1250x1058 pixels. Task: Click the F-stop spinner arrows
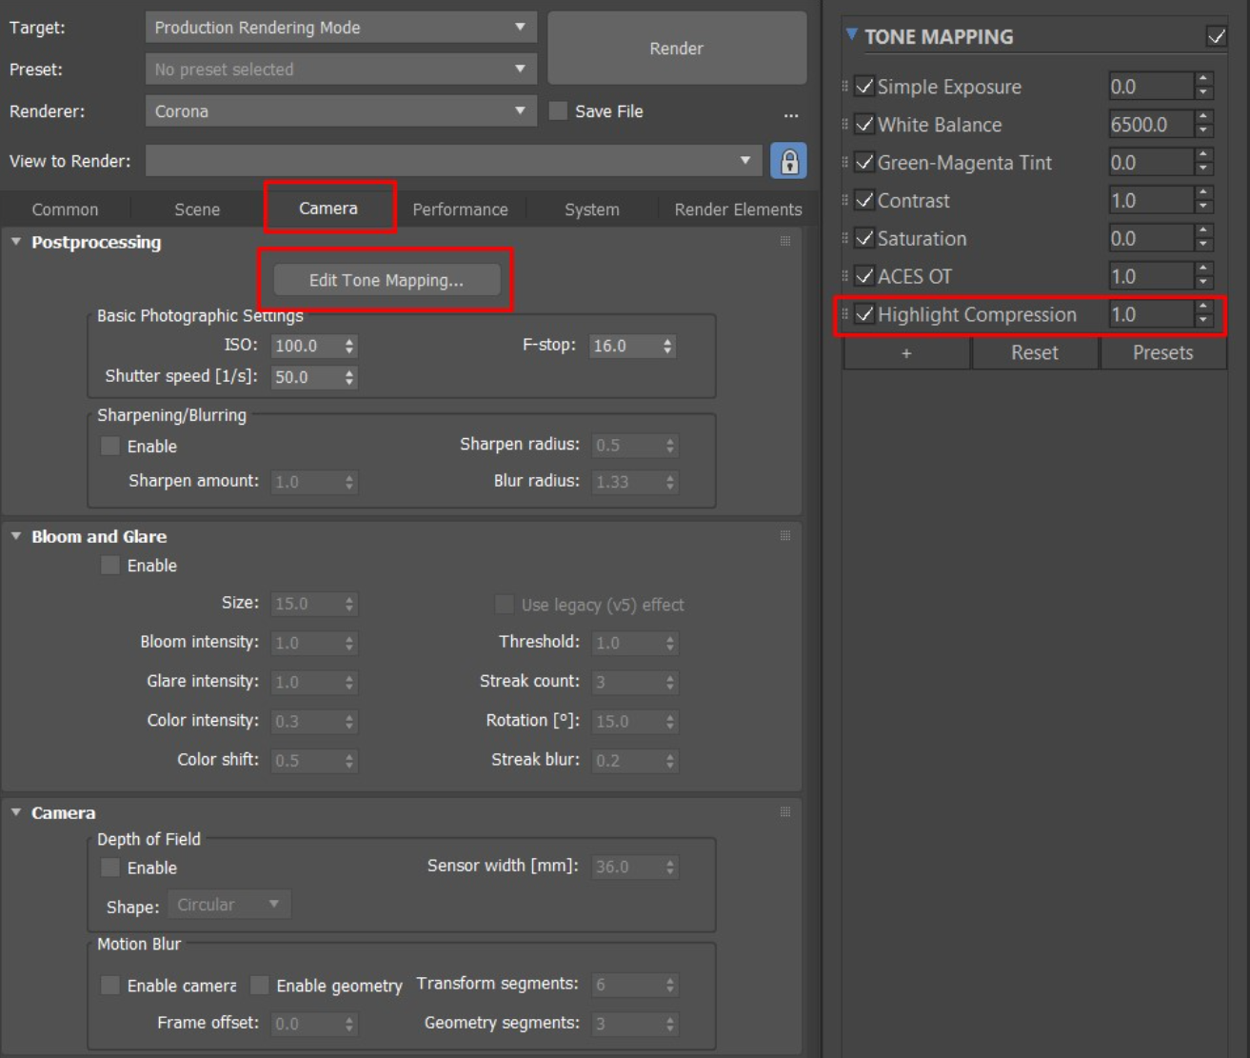coord(667,346)
